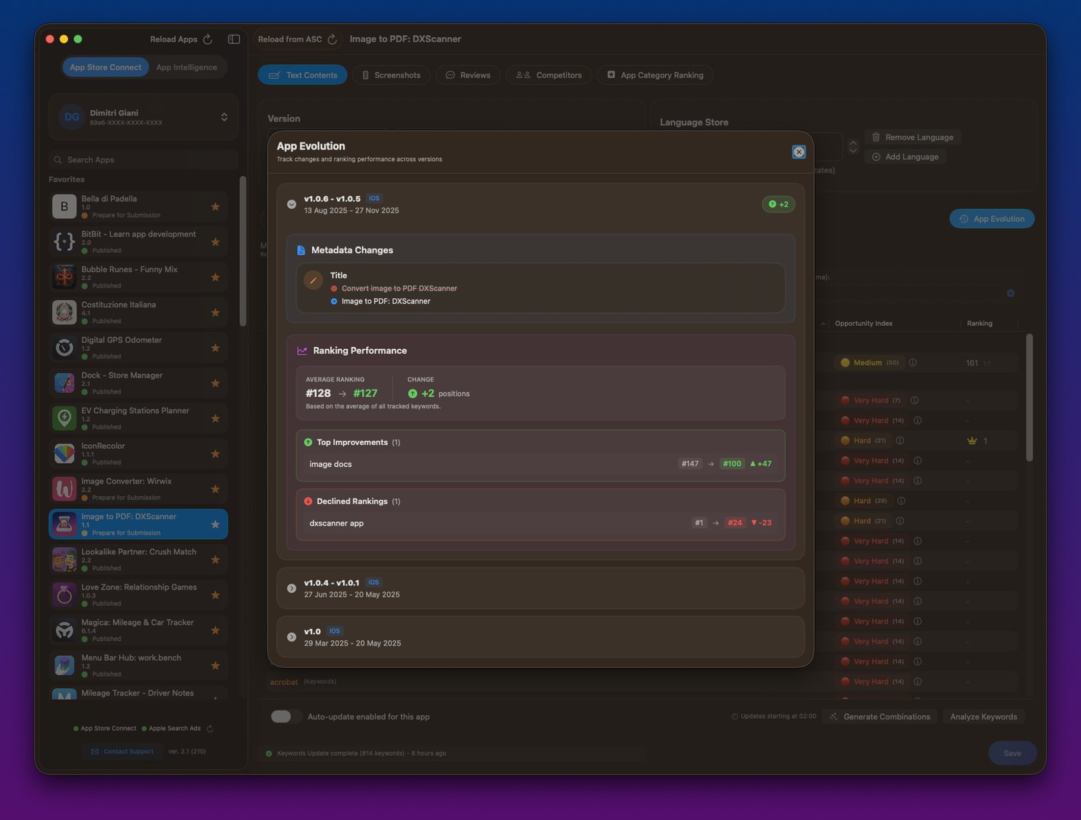Viewport: 1081px width, 820px height.
Task: Toggle the favorite star on Bella di Padella
Action: (x=216, y=206)
